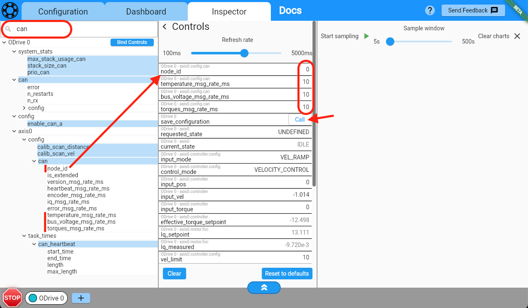
Task: Collapse the task_times tree node
Action: (x=24, y=236)
